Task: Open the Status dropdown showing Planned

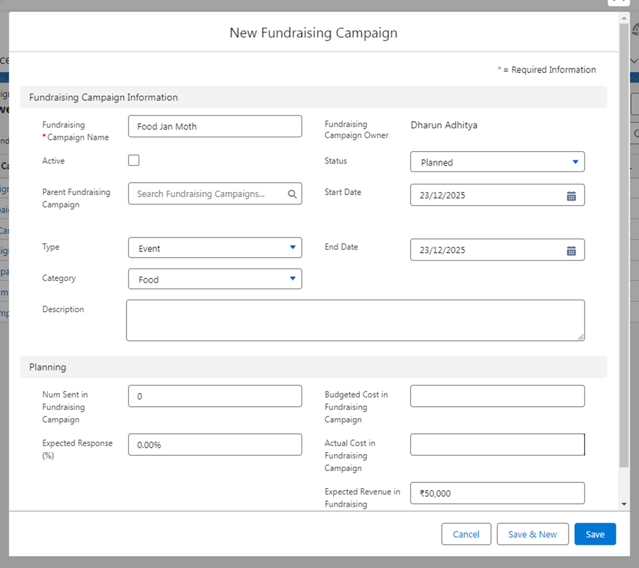Action: pos(497,162)
